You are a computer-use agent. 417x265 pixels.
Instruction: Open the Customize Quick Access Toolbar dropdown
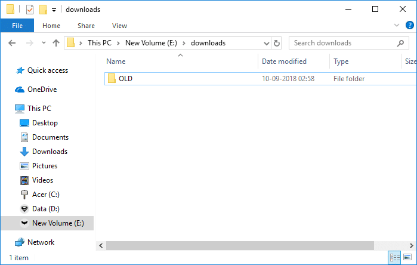(x=54, y=10)
